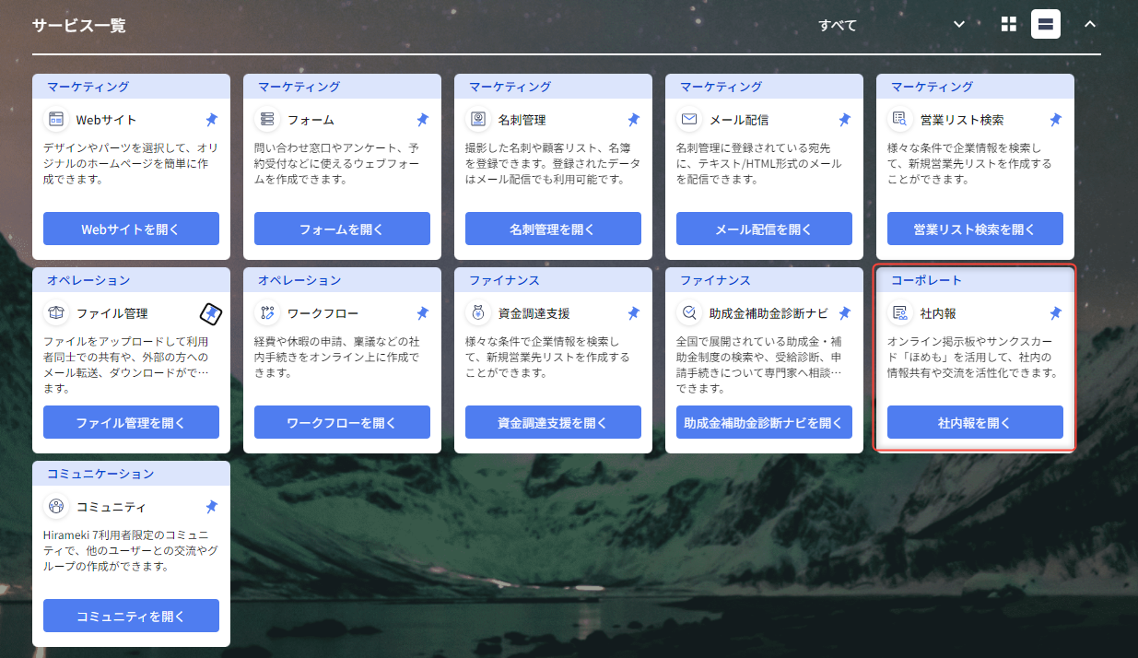Image resolution: width=1138 pixels, height=658 pixels.
Task: Click the ワークフロー service icon
Action: pyautogui.click(x=267, y=313)
